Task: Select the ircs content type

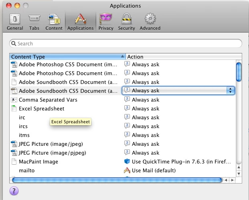Action: click(23, 126)
